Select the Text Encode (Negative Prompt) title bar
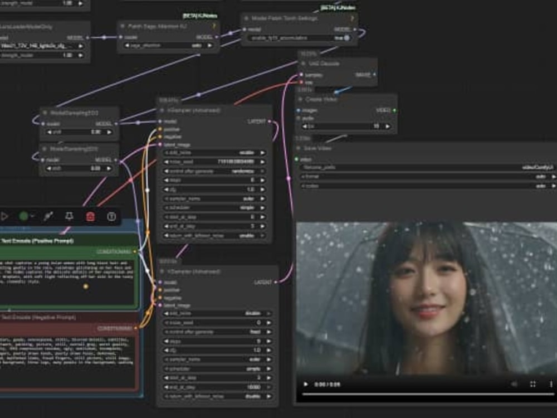557x418 pixels. [x=69, y=317]
